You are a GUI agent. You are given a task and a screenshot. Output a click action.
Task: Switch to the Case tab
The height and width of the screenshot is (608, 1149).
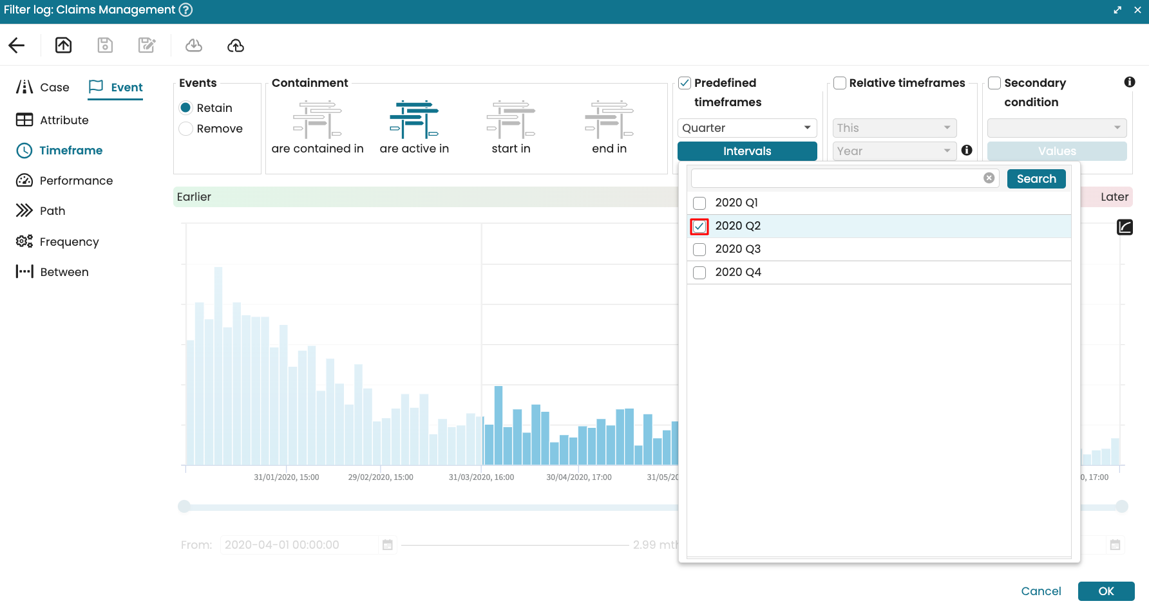(43, 88)
